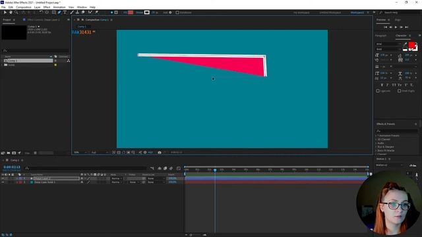Click the shy layers icon in timeline
Screen dimensions: 422x237
coord(160,169)
